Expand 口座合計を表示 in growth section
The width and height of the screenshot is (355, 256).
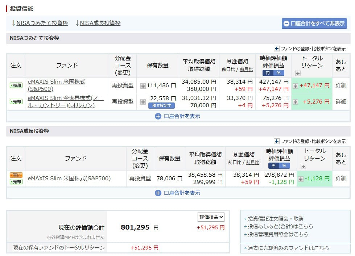pyautogui.click(x=177, y=193)
